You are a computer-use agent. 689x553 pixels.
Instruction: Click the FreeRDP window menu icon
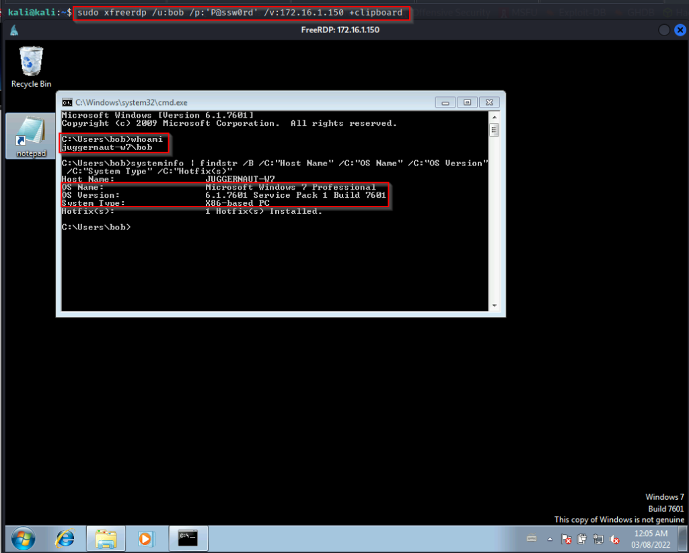(13, 30)
